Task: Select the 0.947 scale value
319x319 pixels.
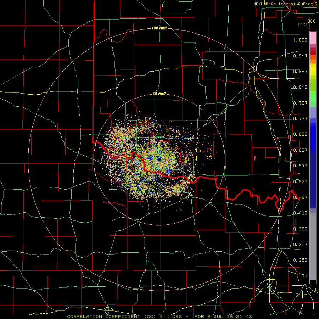Action: click(300, 56)
